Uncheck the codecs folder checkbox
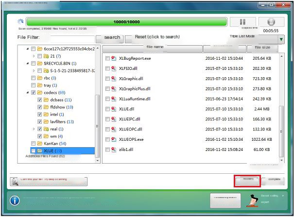Screen dimensions: 294x217 tap(33, 92)
